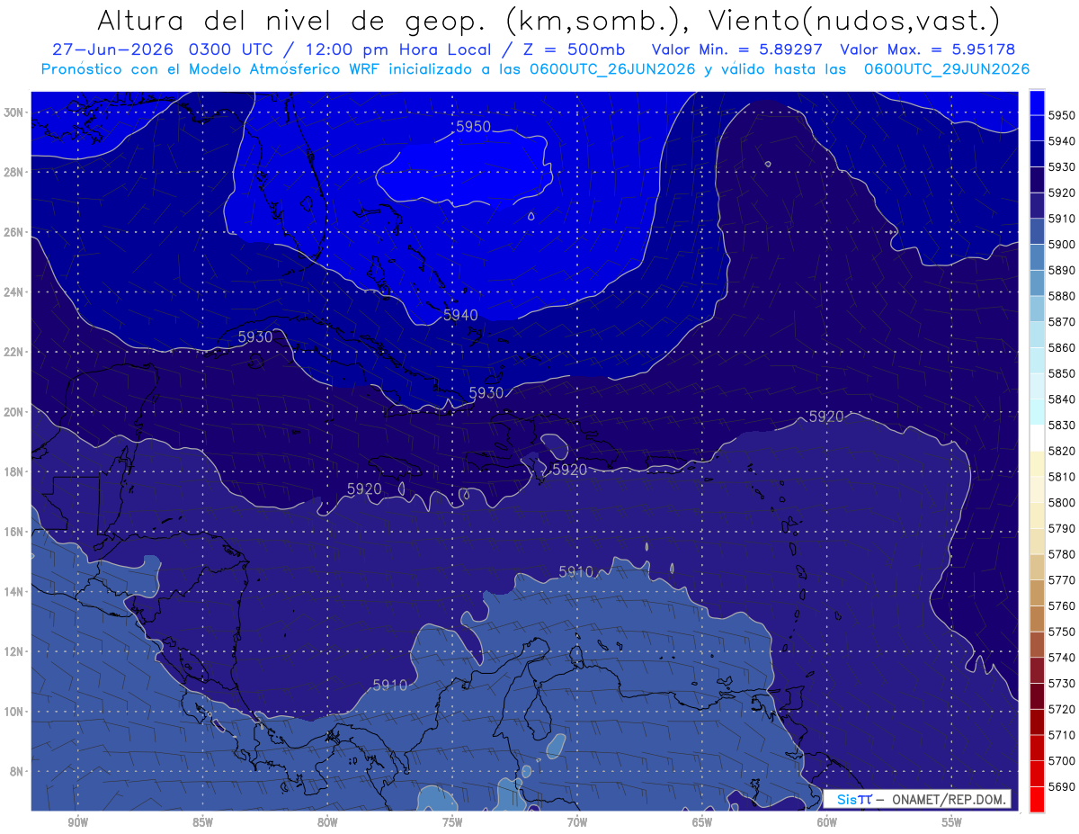1079x834 pixels.
Task: Click the SisTT – ONAMET/REP.DOM. logo box
Action: pos(917,799)
